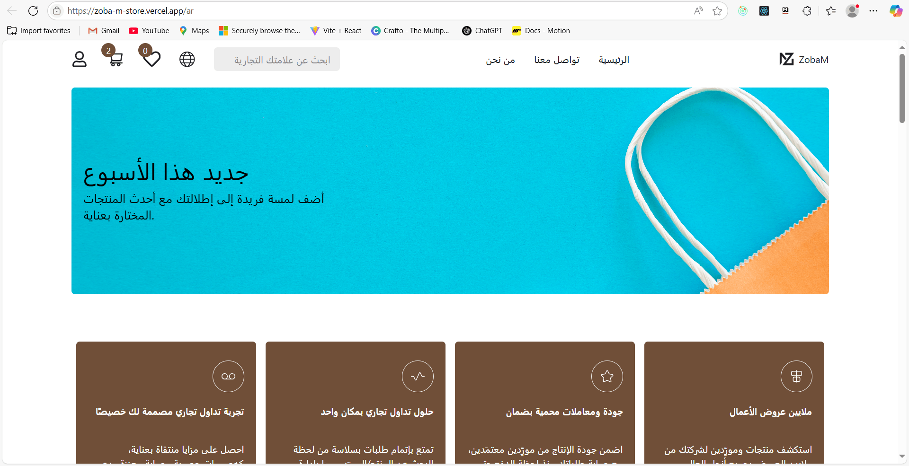Click the star icon on quality card
The width and height of the screenshot is (909, 466).
tap(607, 376)
